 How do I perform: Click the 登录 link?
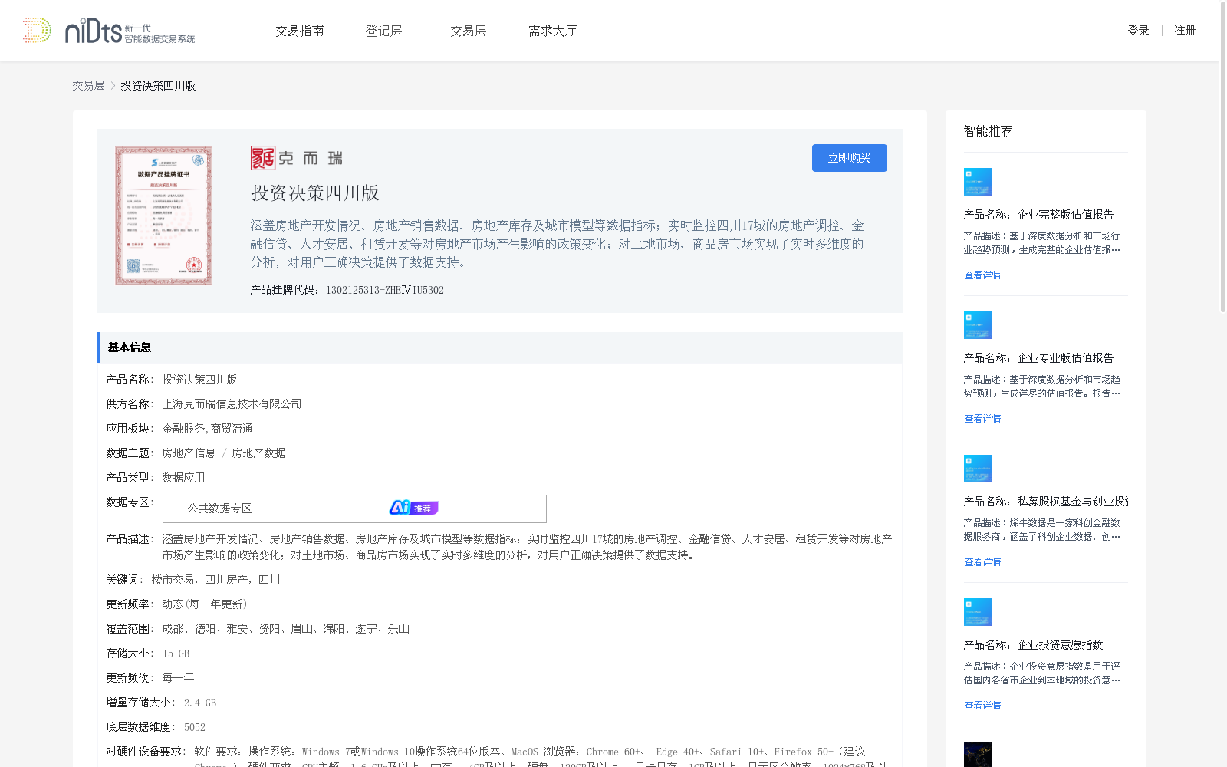(x=1138, y=31)
